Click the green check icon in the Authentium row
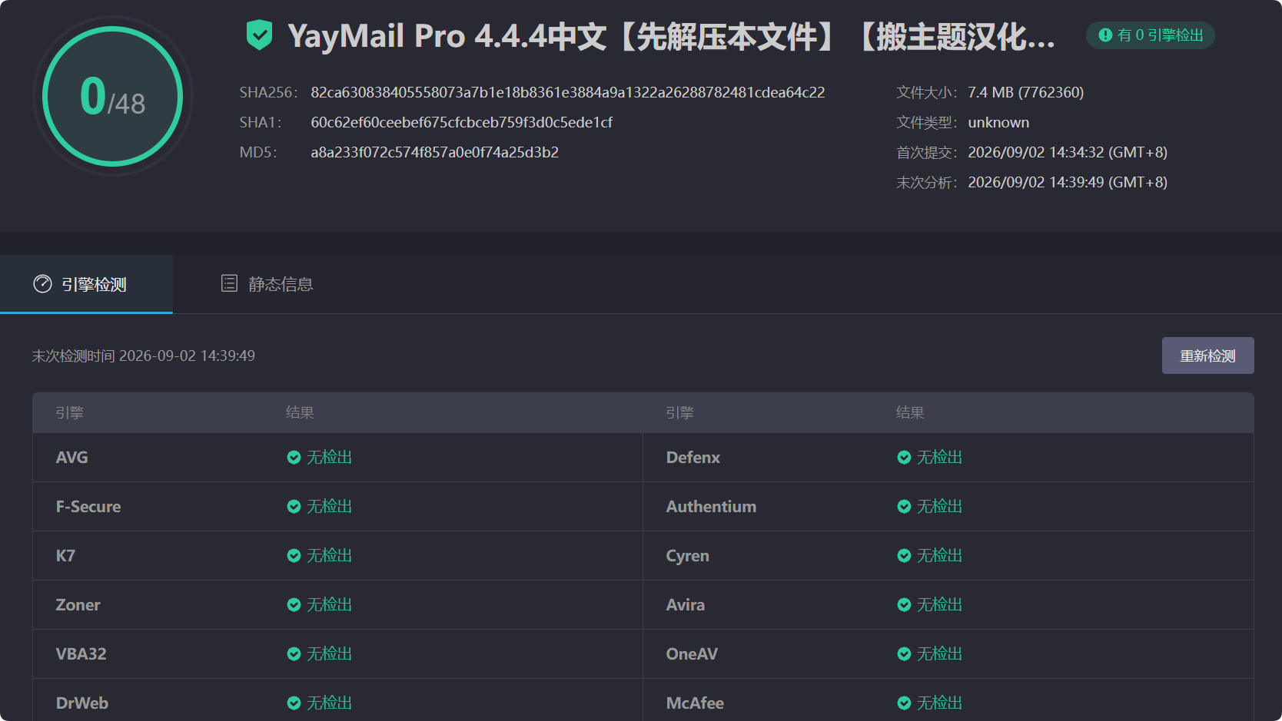The image size is (1282, 721). (904, 507)
